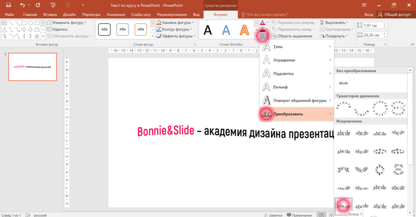Click the text effects glowing A button

[262, 36]
